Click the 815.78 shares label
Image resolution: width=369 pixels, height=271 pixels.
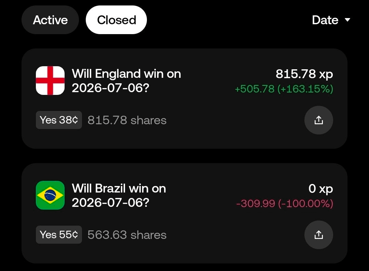(127, 120)
